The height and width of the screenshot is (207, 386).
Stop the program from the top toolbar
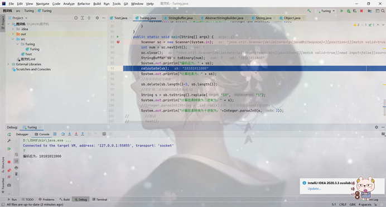point(361,11)
